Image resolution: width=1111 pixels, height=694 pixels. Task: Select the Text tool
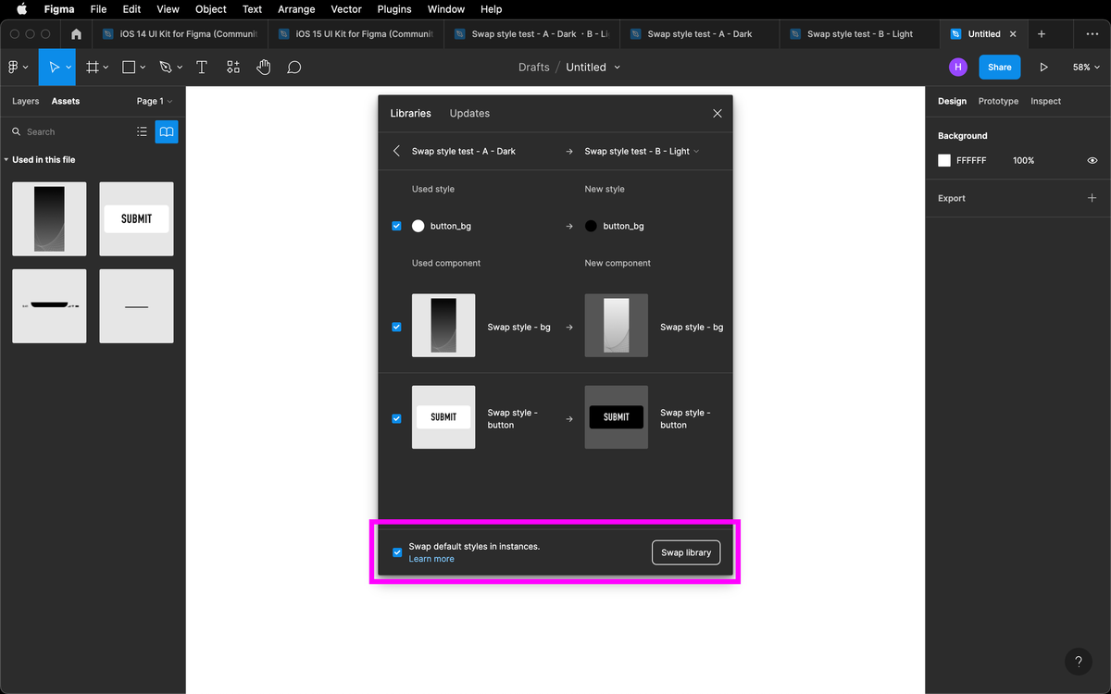[202, 68]
